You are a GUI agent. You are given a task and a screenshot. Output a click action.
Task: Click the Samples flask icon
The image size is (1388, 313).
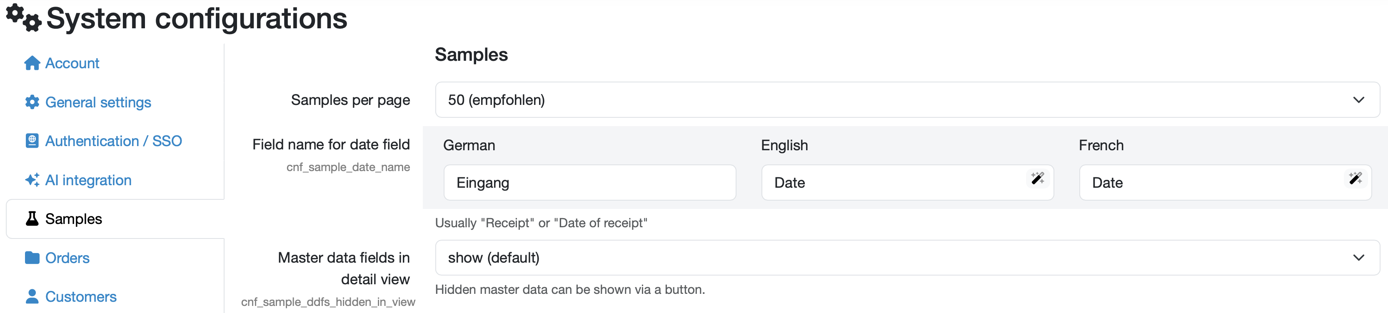[x=32, y=219]
